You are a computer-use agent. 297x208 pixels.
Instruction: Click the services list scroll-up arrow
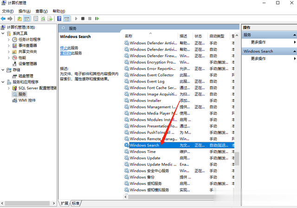point(237,35)
